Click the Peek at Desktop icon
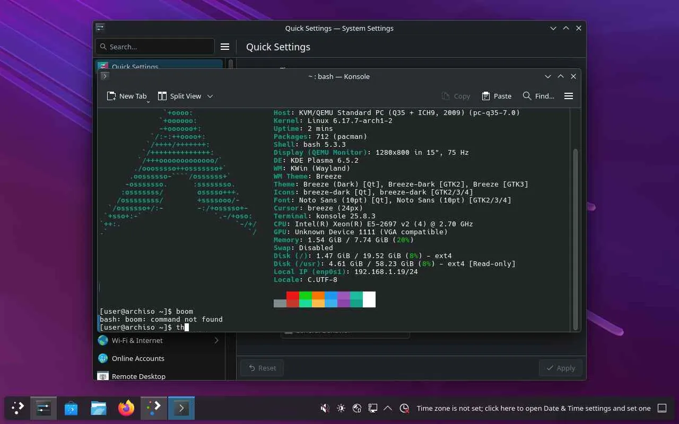679x424 pixels. coord(662,408)
